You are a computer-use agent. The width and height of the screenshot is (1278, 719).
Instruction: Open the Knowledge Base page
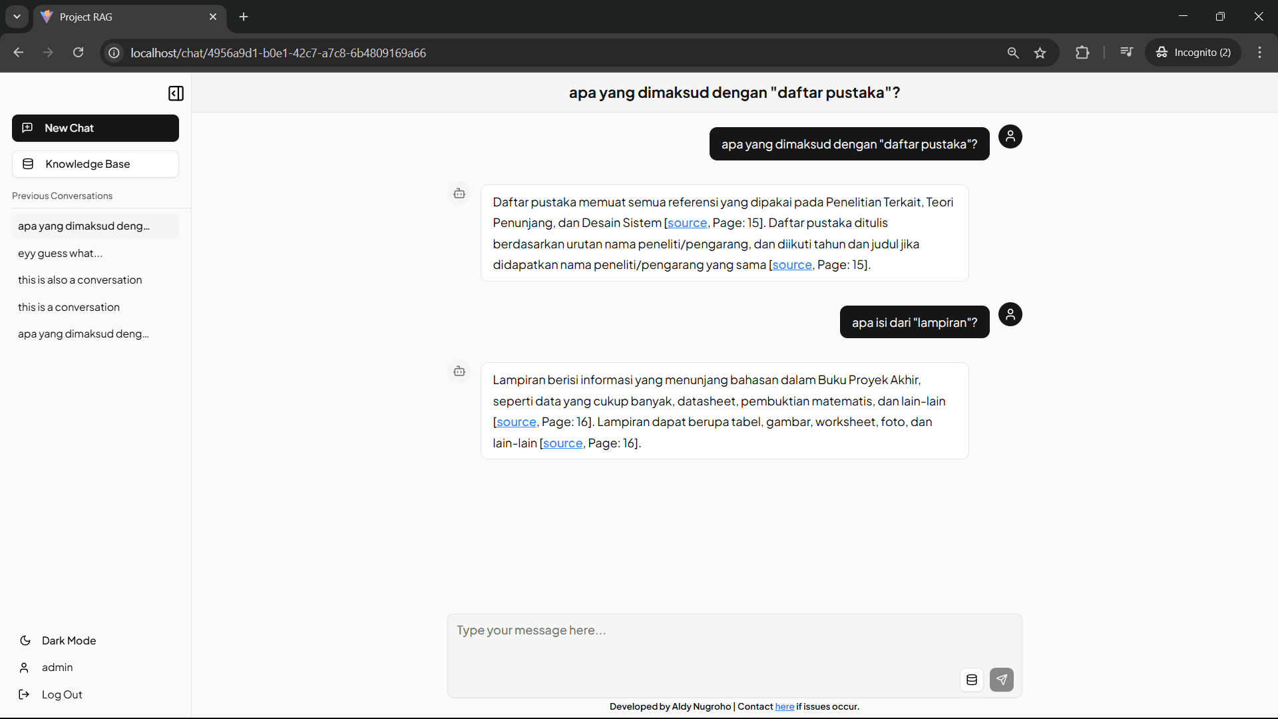pos(95,164)
